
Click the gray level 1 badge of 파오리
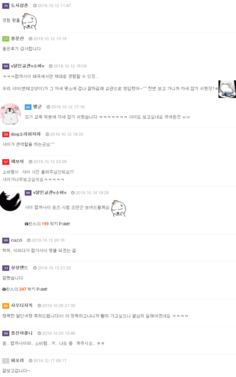coord(6,360)
